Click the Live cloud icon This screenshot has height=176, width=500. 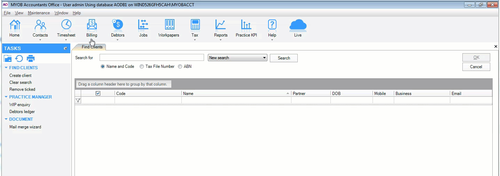click(298, 25)
